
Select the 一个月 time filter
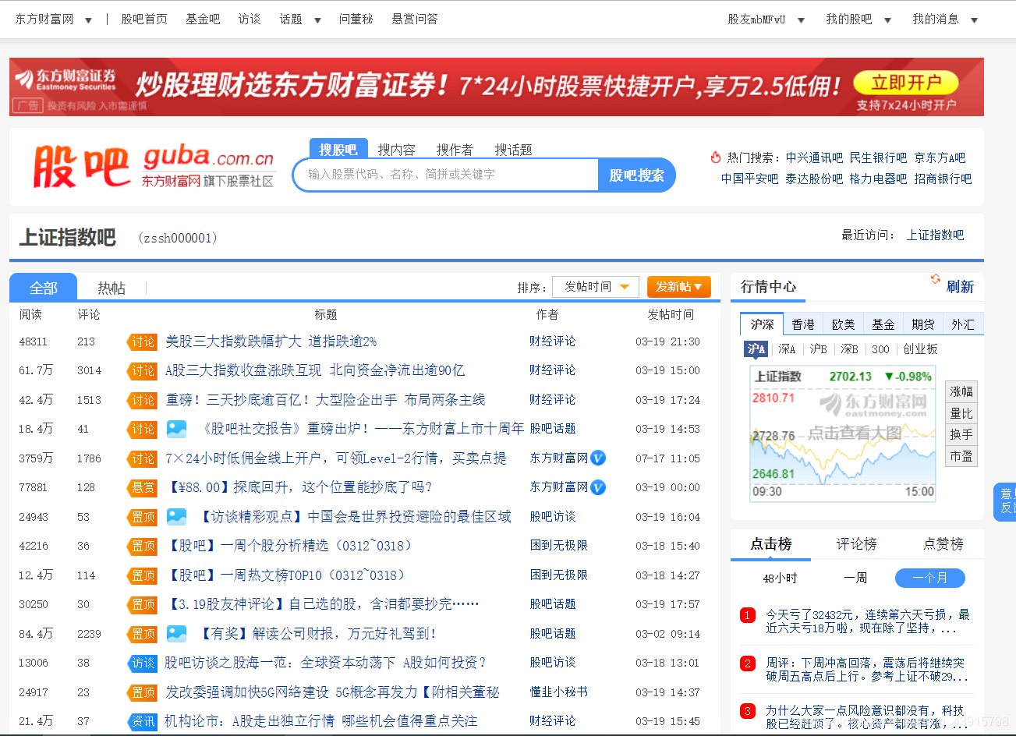coord(930,578)
